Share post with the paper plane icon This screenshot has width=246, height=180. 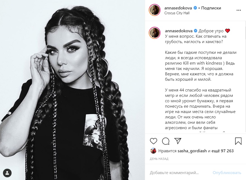(x=178, y=141)
